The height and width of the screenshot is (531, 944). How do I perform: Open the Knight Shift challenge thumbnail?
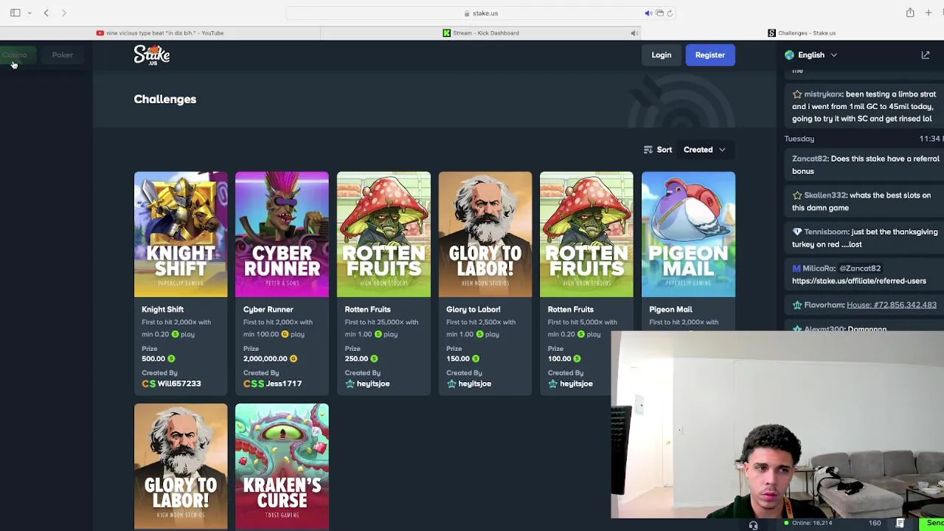pyautogui.click(x=181, y=235)
